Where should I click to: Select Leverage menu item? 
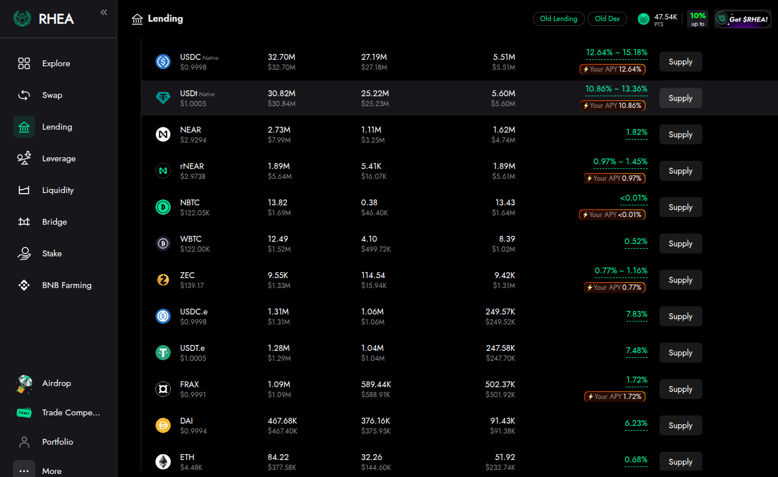[59, 158]
